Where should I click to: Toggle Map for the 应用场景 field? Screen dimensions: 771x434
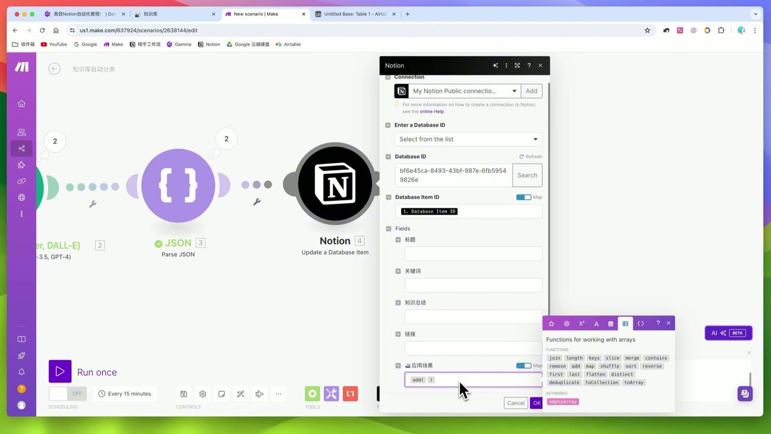point(523,365)
